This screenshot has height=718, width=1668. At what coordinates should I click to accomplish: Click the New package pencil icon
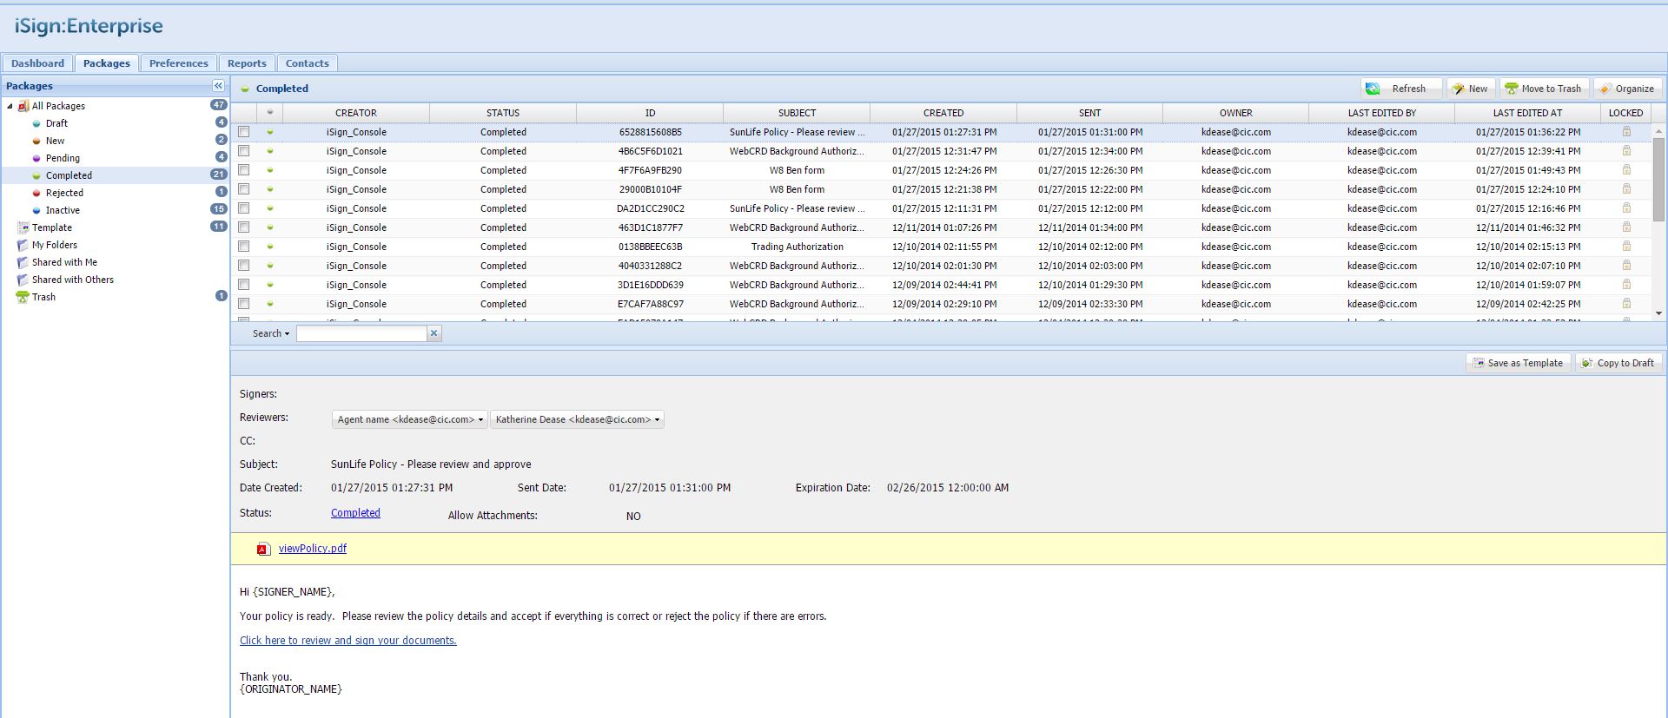[x=1459, y=89]
